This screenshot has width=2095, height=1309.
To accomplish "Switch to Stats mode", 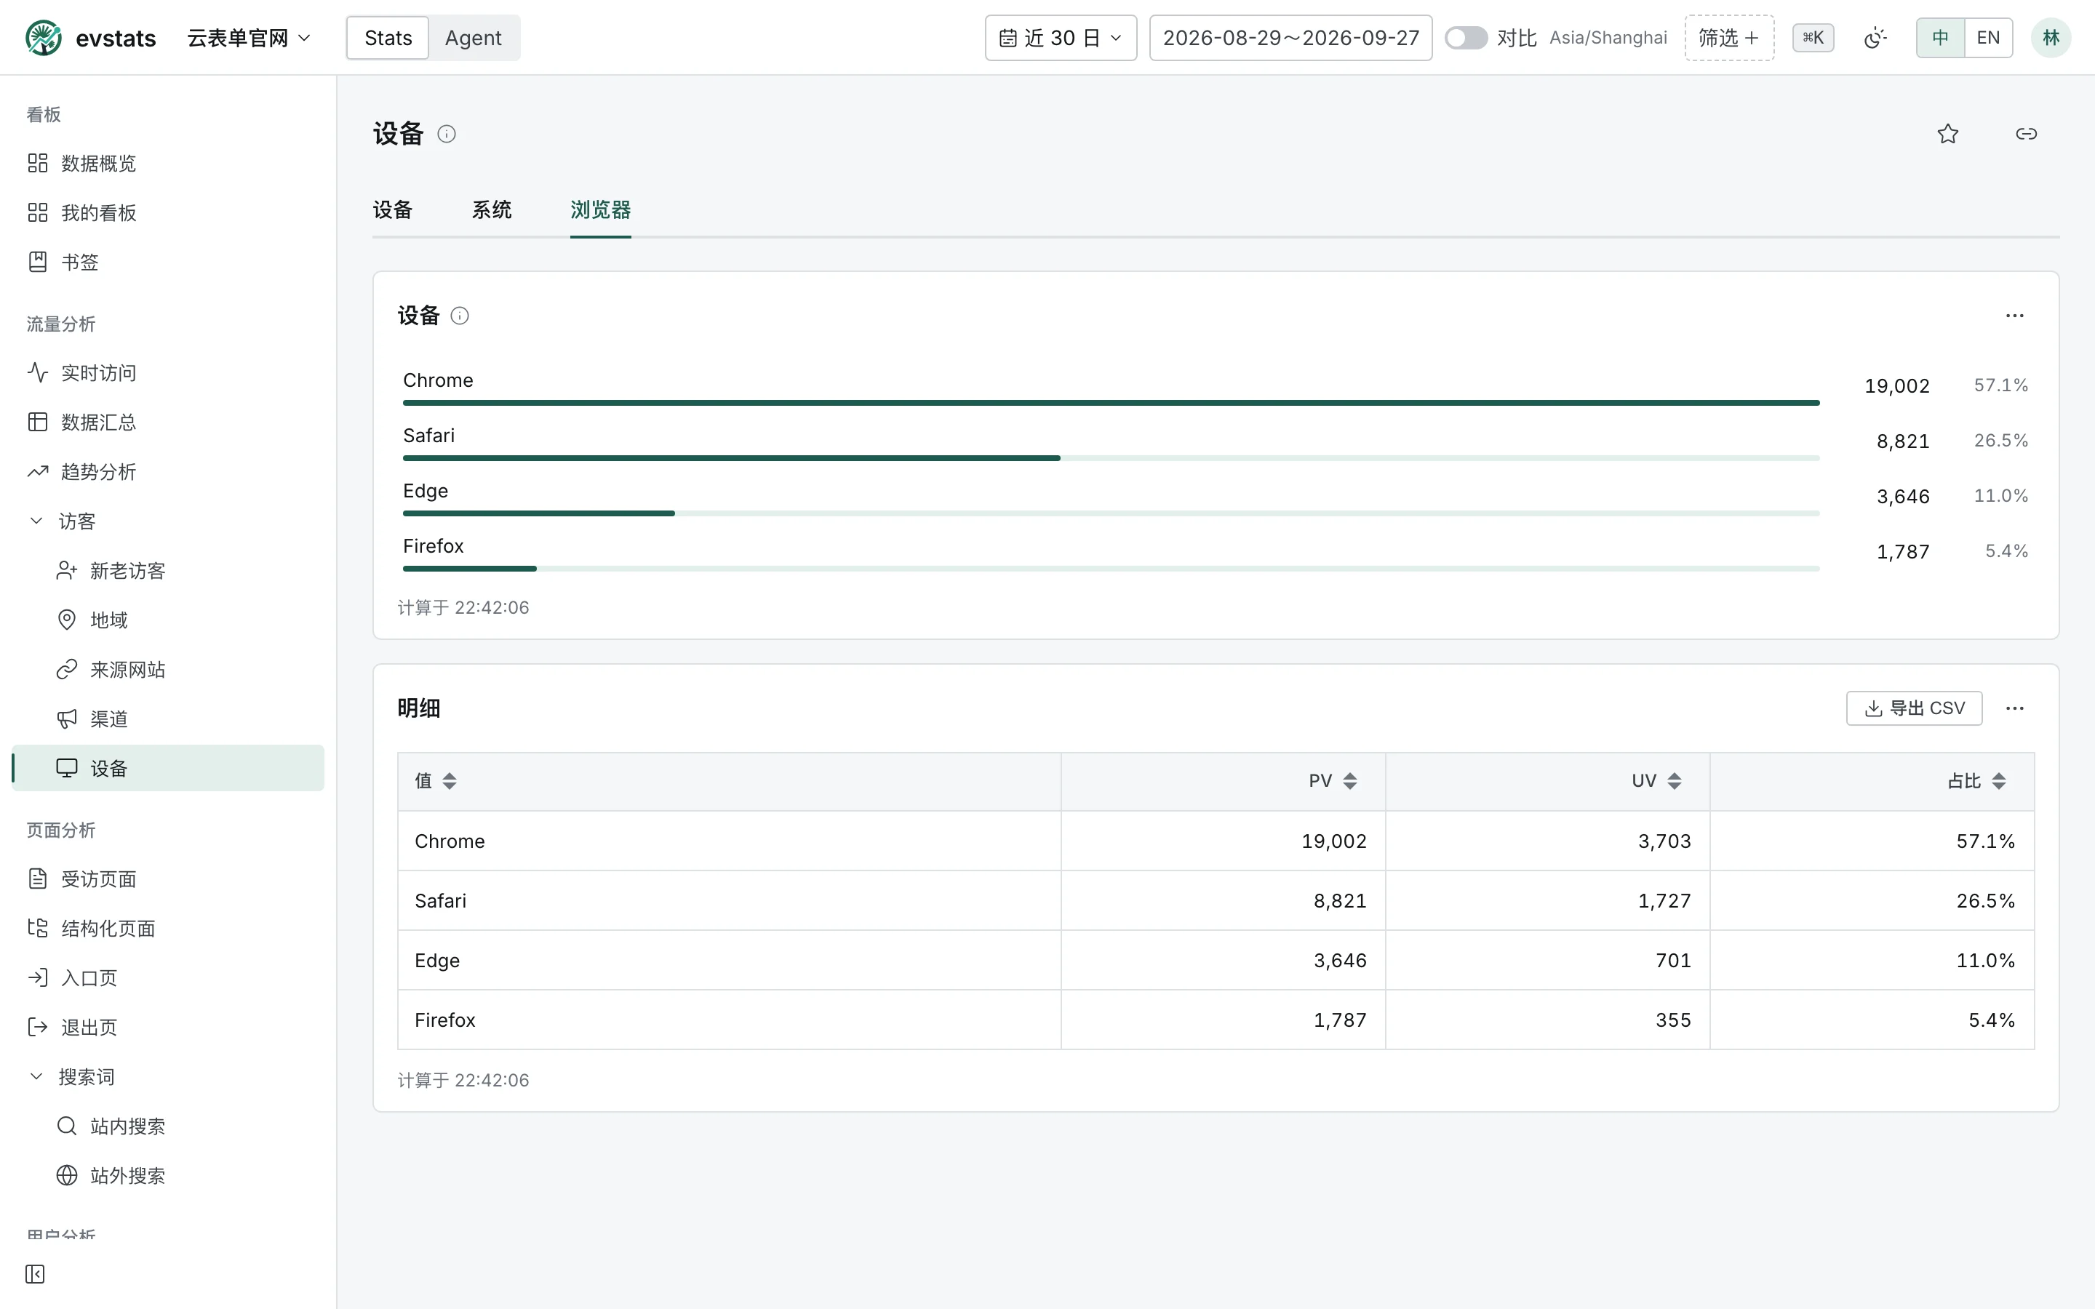I will (388, 38).
